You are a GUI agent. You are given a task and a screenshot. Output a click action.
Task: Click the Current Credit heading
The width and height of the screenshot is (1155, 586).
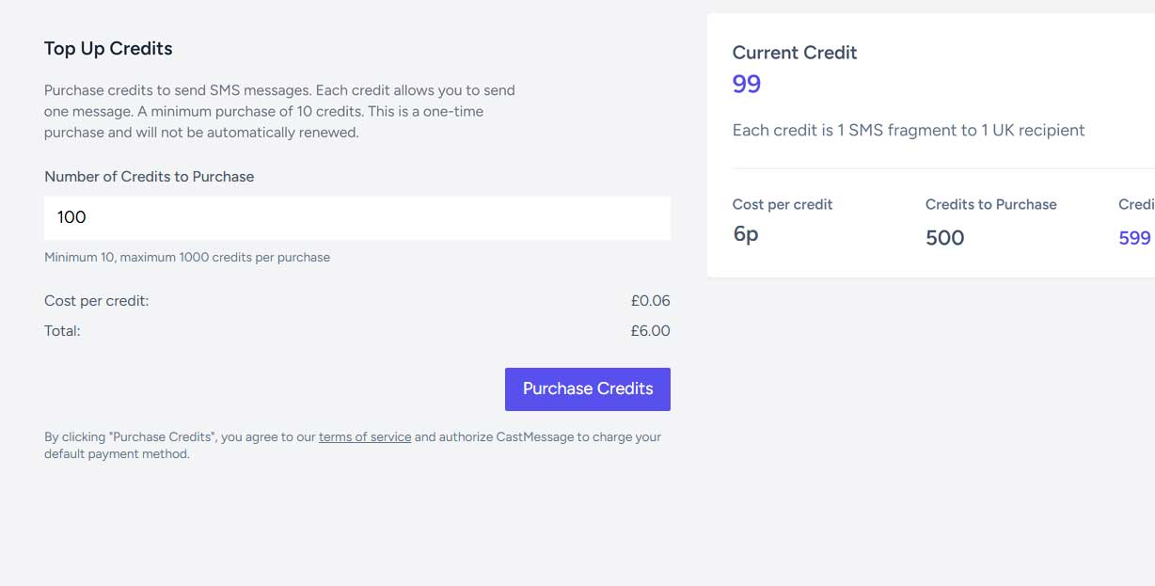795,53
